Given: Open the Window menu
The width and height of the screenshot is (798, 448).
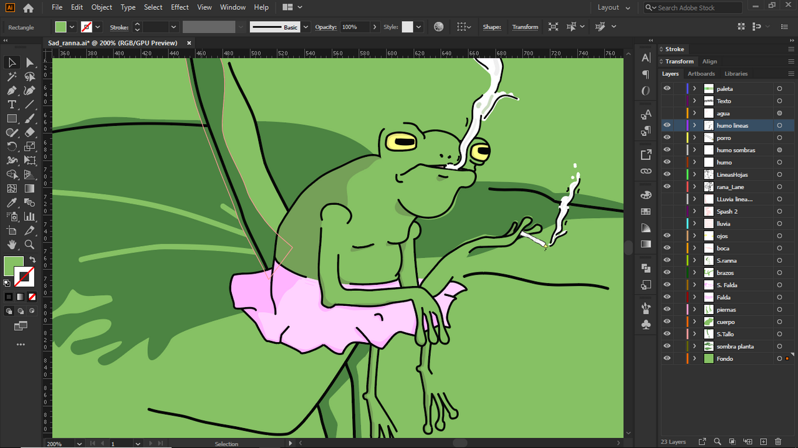Looking at the screenshot, I should [x=233, y=7].
